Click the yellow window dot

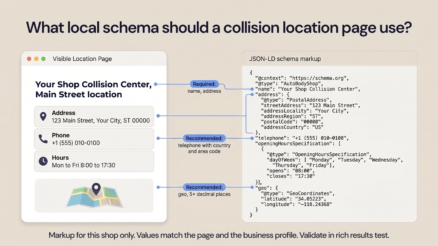pyautogui.click(x=36, y=59)
